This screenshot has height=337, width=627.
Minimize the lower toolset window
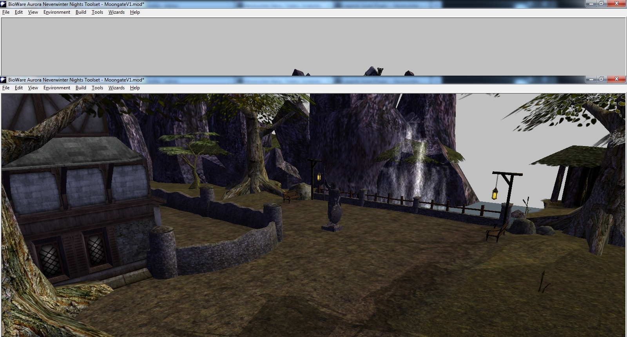(x=590, y=79)
